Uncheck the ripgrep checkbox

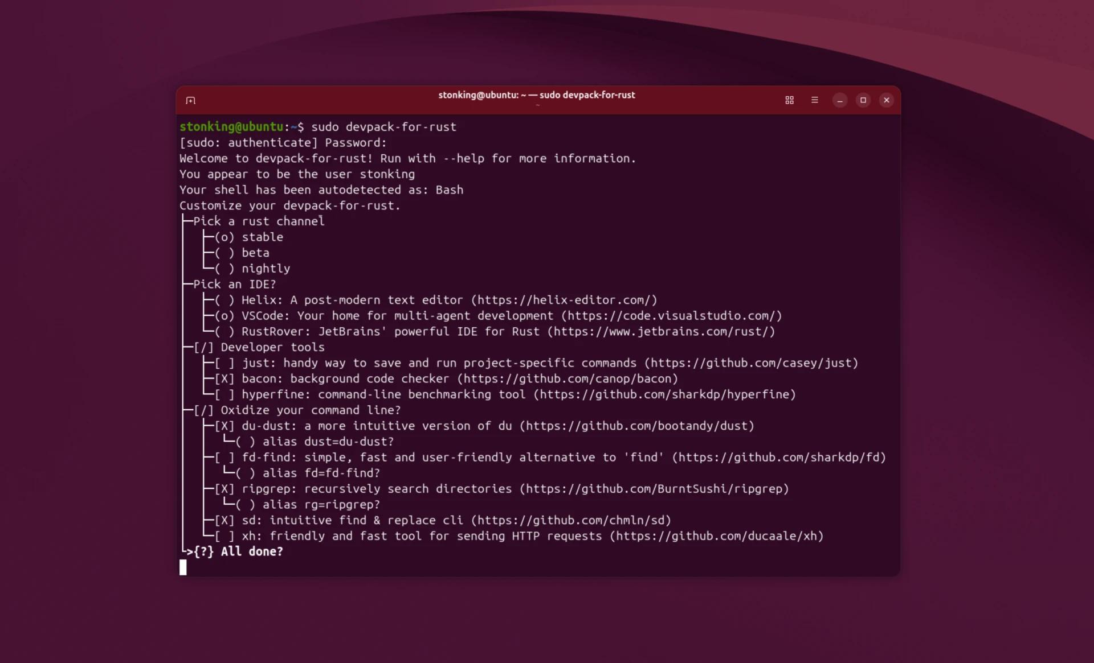224,489
